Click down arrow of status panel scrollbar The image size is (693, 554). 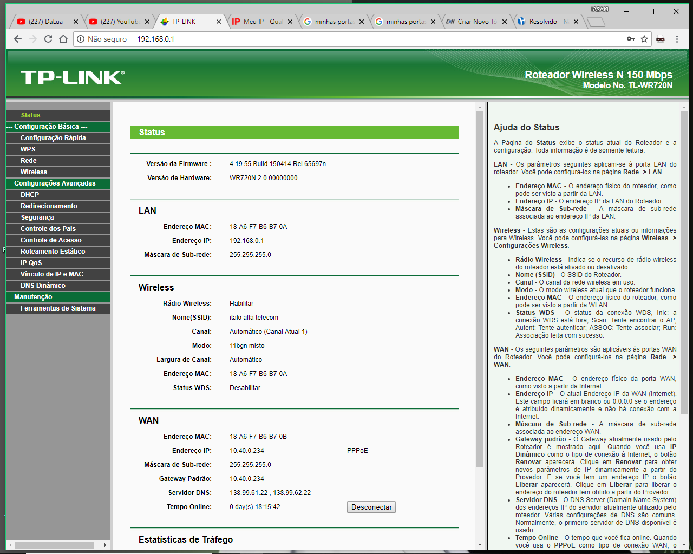click(x=480, y=545)
